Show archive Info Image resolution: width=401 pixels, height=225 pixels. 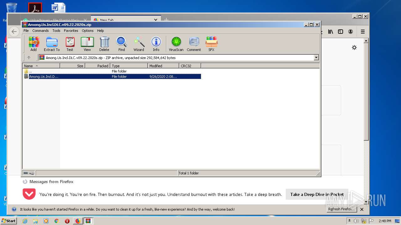click(x=156, y=44)
